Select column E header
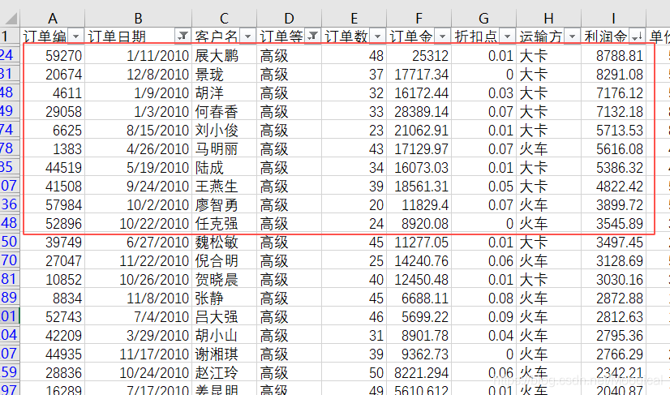 click(354, 19)
